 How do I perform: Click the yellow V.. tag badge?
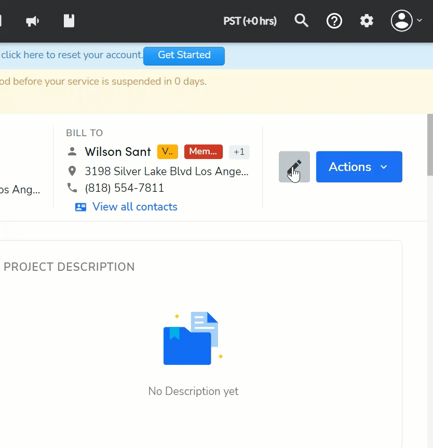pyautogui.click(x=168, y=151)
